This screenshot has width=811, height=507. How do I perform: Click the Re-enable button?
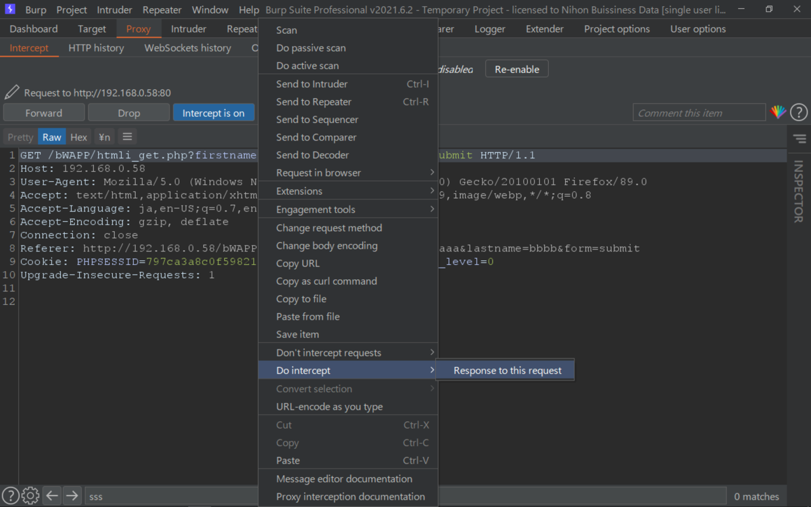pyautogui.click(x=517, y=69)
